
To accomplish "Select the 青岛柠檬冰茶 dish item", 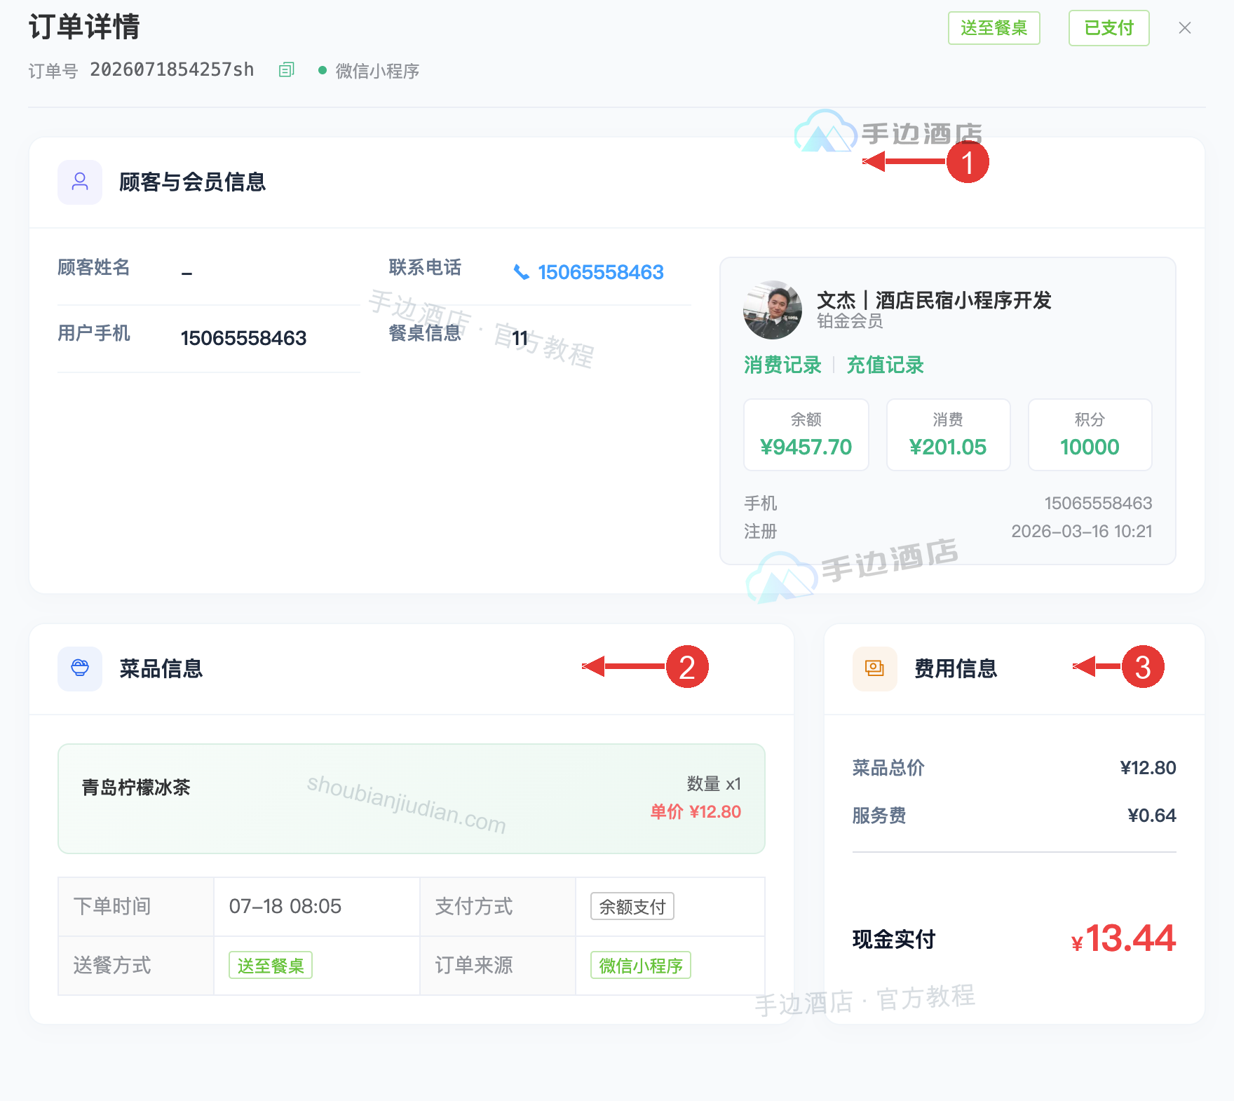I will tap(411, 799).
